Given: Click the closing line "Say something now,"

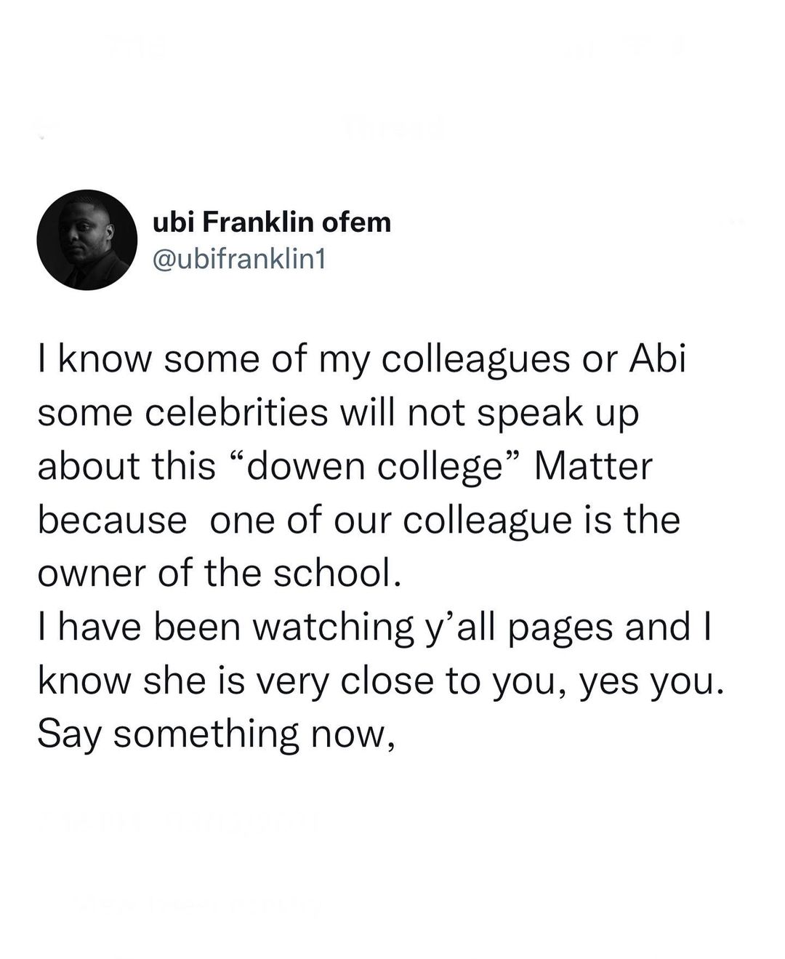Looking at the screenshot, I should (216, 734).
